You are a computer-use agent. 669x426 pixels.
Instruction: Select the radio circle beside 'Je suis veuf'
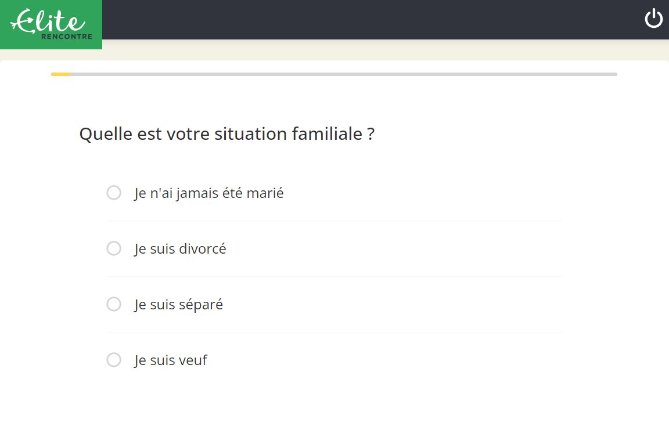[114, 360]
